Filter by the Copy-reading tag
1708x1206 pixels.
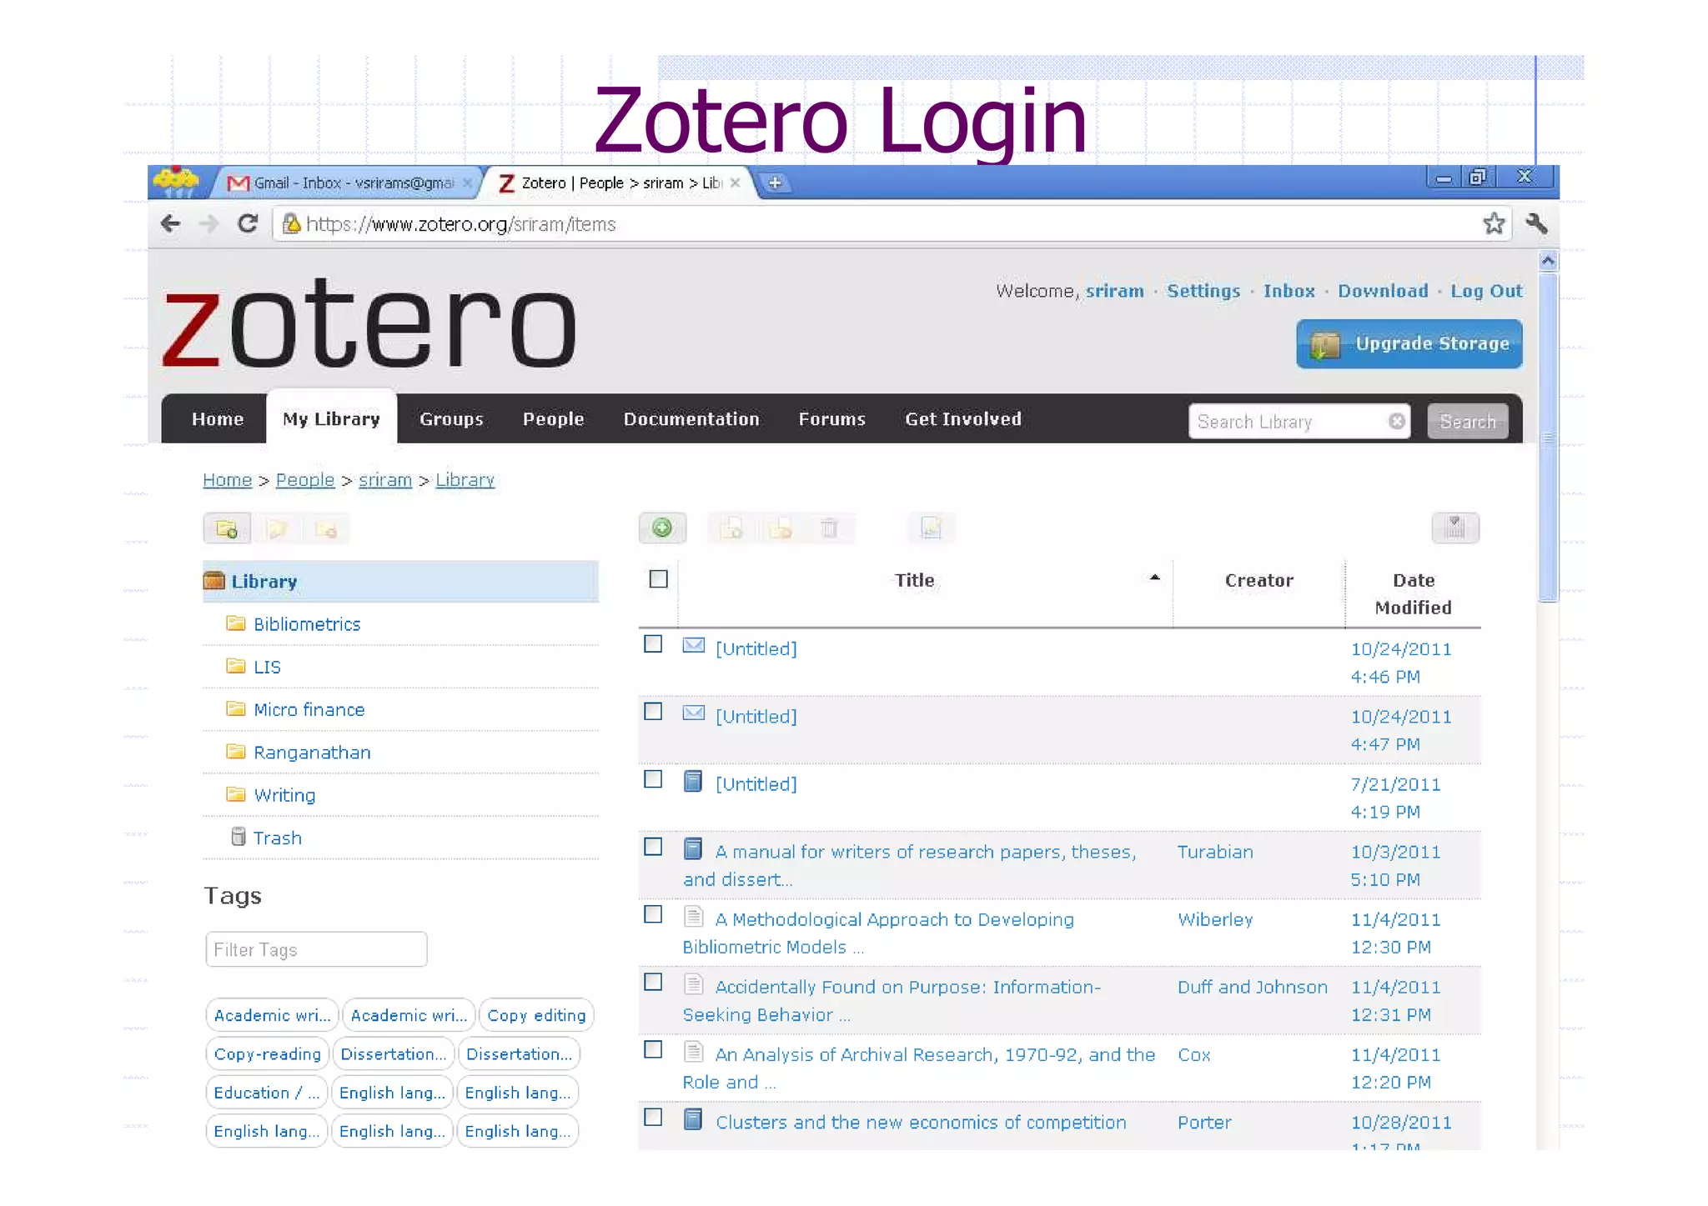pyautogui.click(x=267, y=1053)
